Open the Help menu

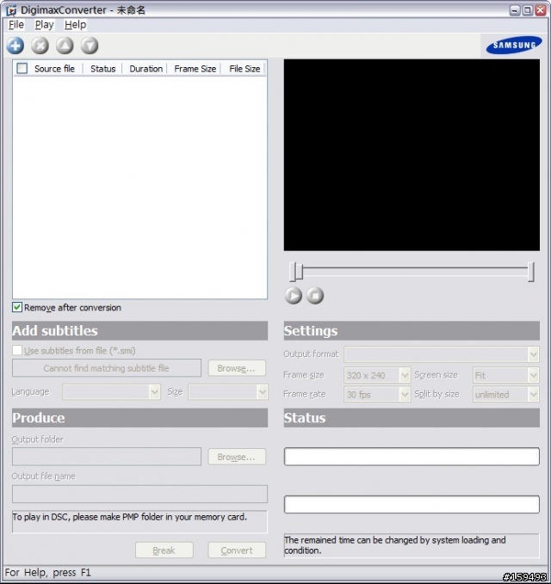75,25
